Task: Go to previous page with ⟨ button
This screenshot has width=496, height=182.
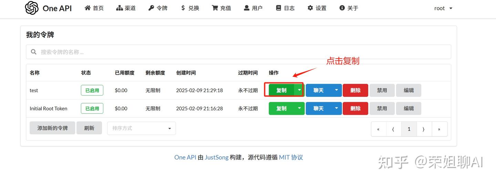Action: tap(394, 129)
